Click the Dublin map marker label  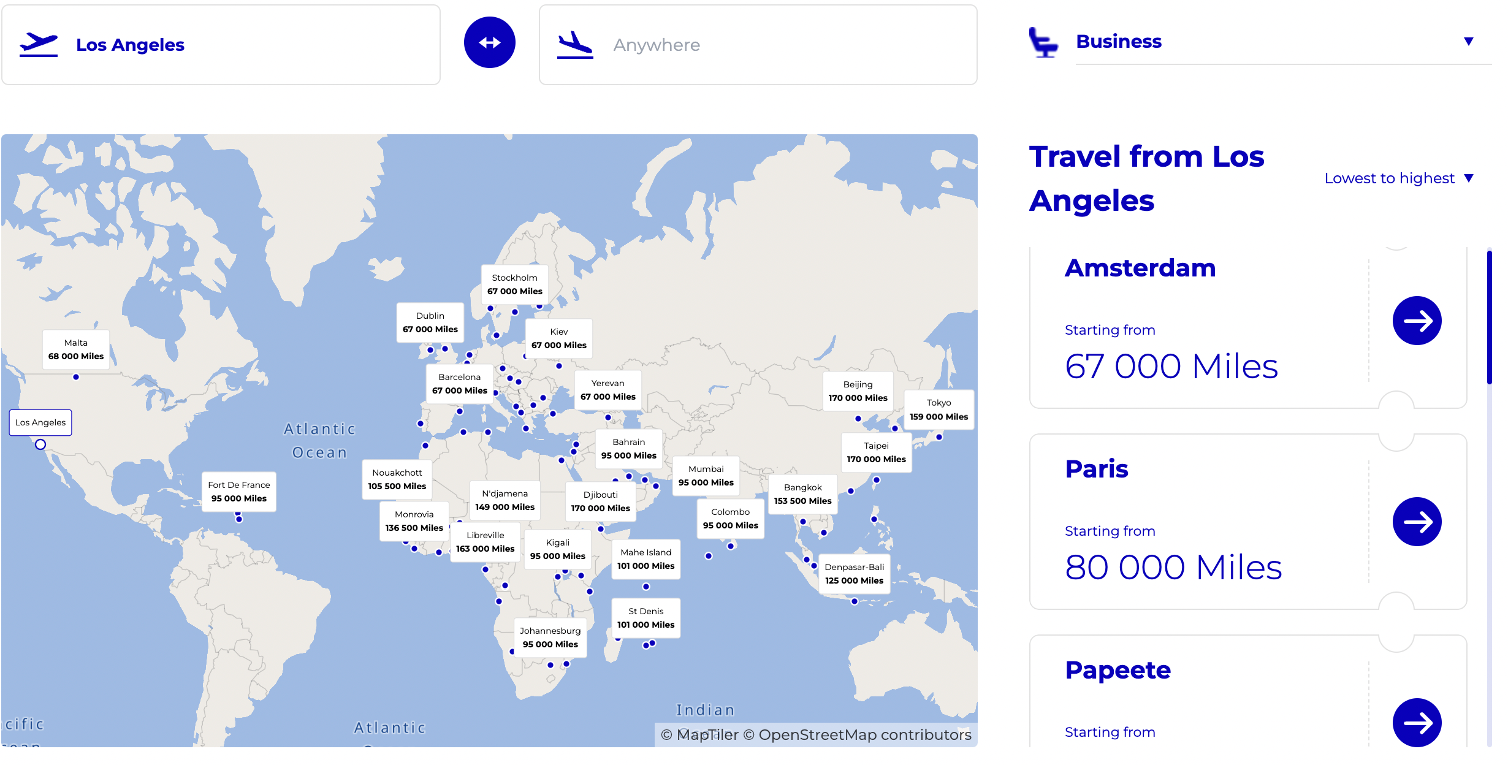pyautogui.click(x=430, y=322)
